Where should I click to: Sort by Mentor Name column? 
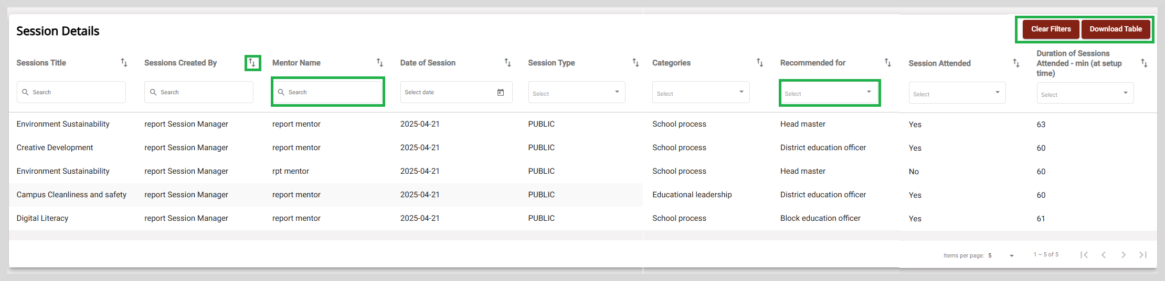pyautogui.click(x=380, y=63)
